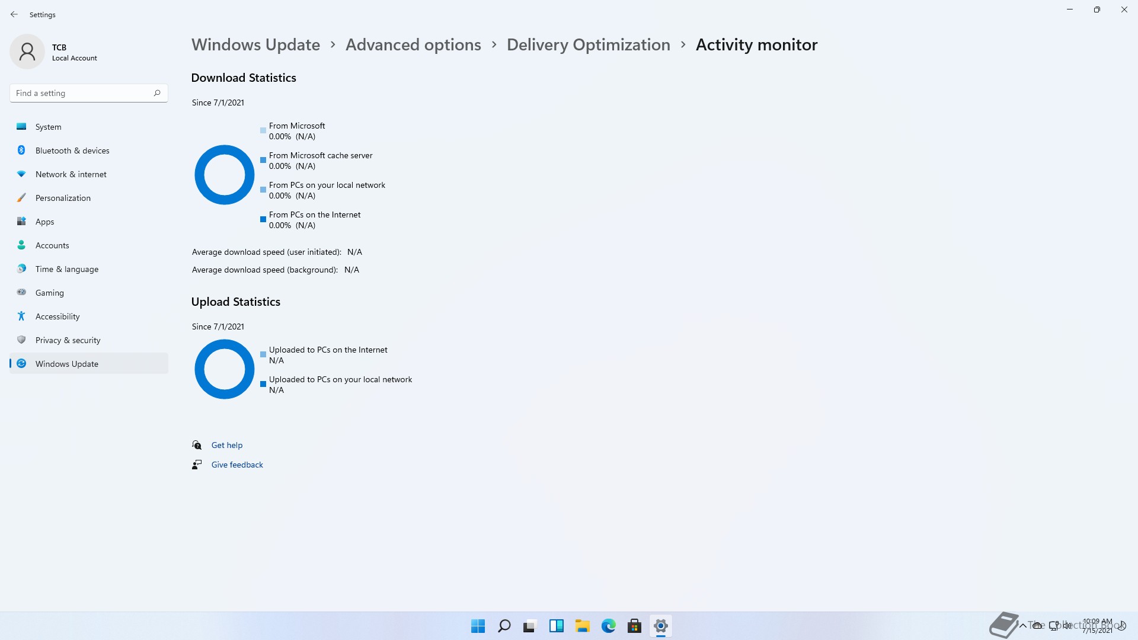Go to Windows Update breadcrumb
This screenshot has height=640, width=1138.
click(x=255, y=45)
